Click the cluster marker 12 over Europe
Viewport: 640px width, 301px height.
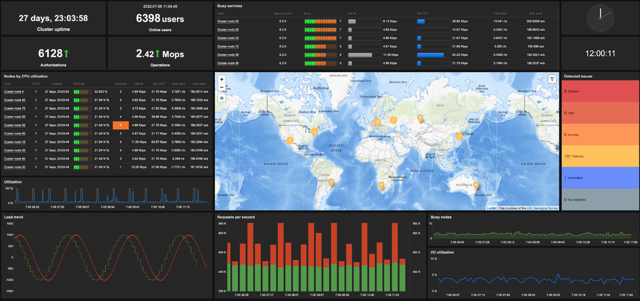(377, 122)
